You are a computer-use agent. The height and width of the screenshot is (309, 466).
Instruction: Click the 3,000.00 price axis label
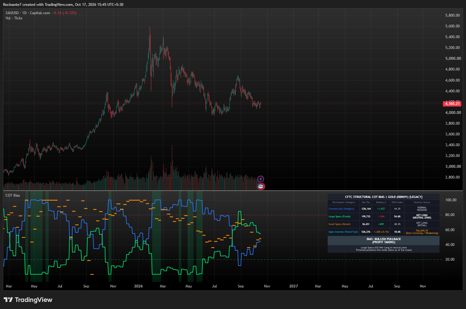(453, 167)
